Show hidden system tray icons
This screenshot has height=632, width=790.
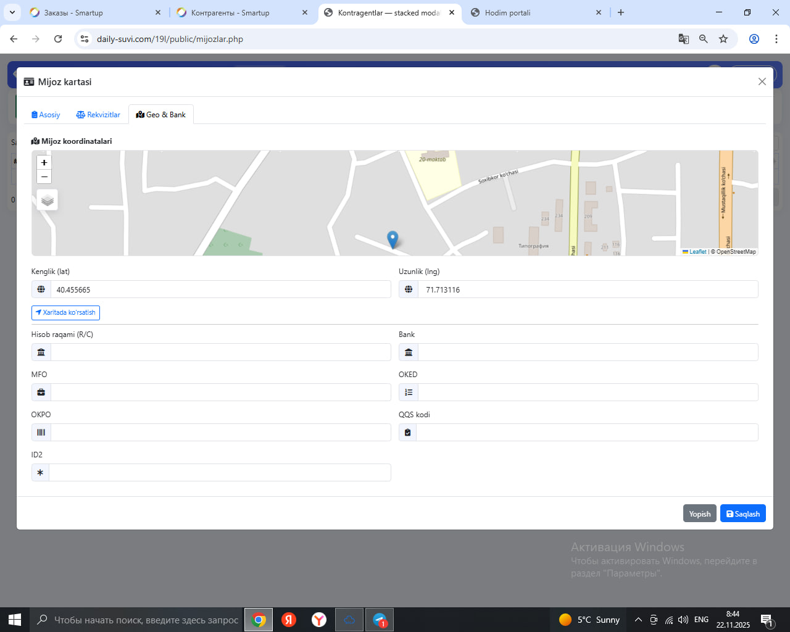(638, 620)
